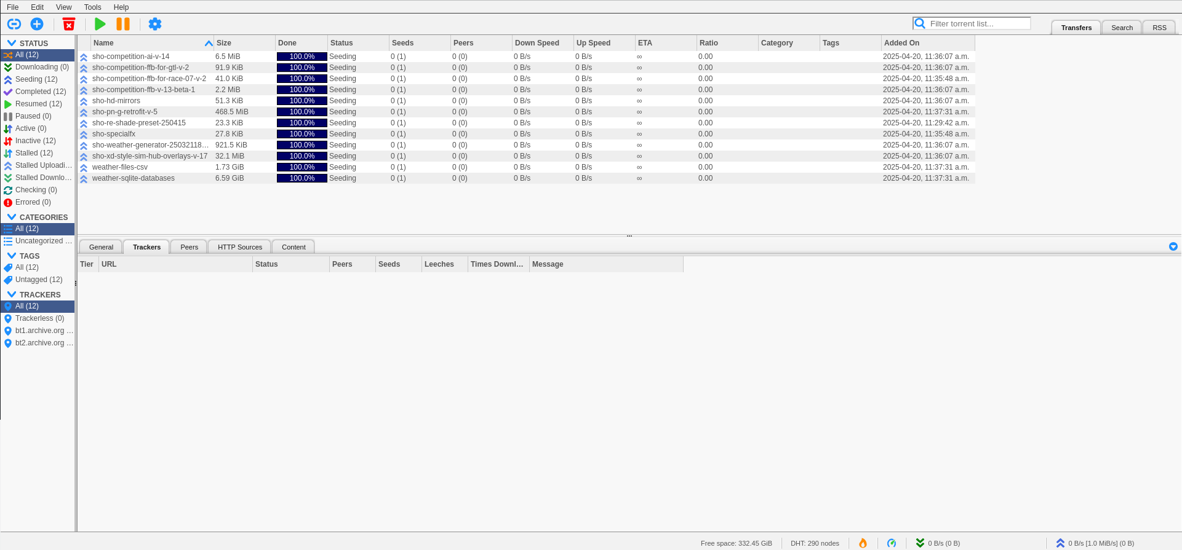Collapse the STATUS sidebar section

tap(12, 43)
